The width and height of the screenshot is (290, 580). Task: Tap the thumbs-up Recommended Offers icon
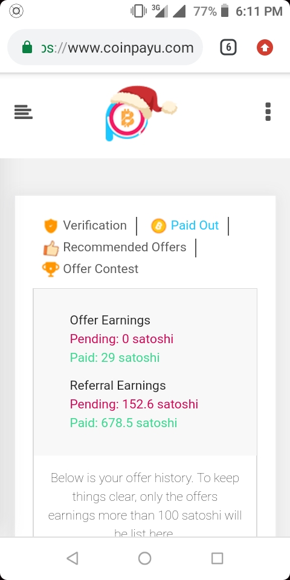tap(51, 248)
